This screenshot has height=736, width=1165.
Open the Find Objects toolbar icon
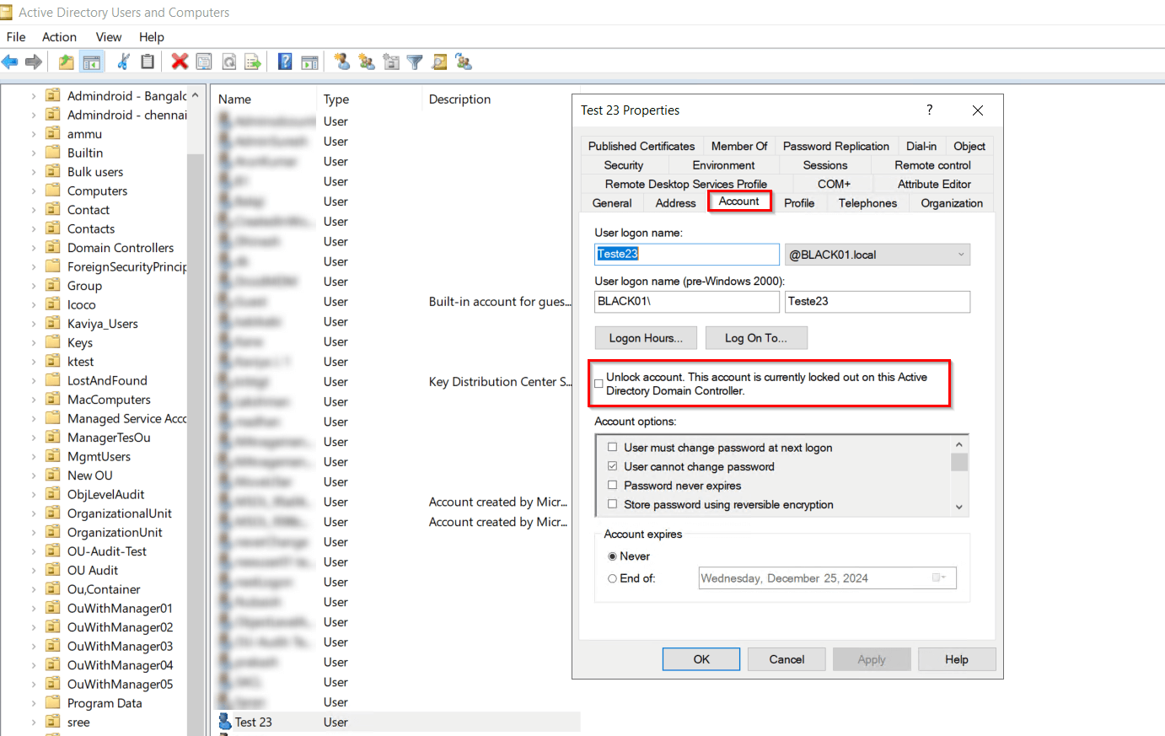[439, 61]
